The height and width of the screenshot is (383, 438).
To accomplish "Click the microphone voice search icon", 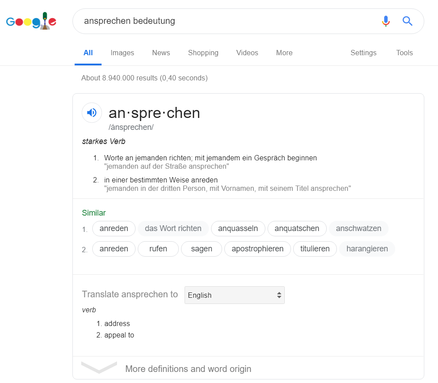I will click(386, 21).
